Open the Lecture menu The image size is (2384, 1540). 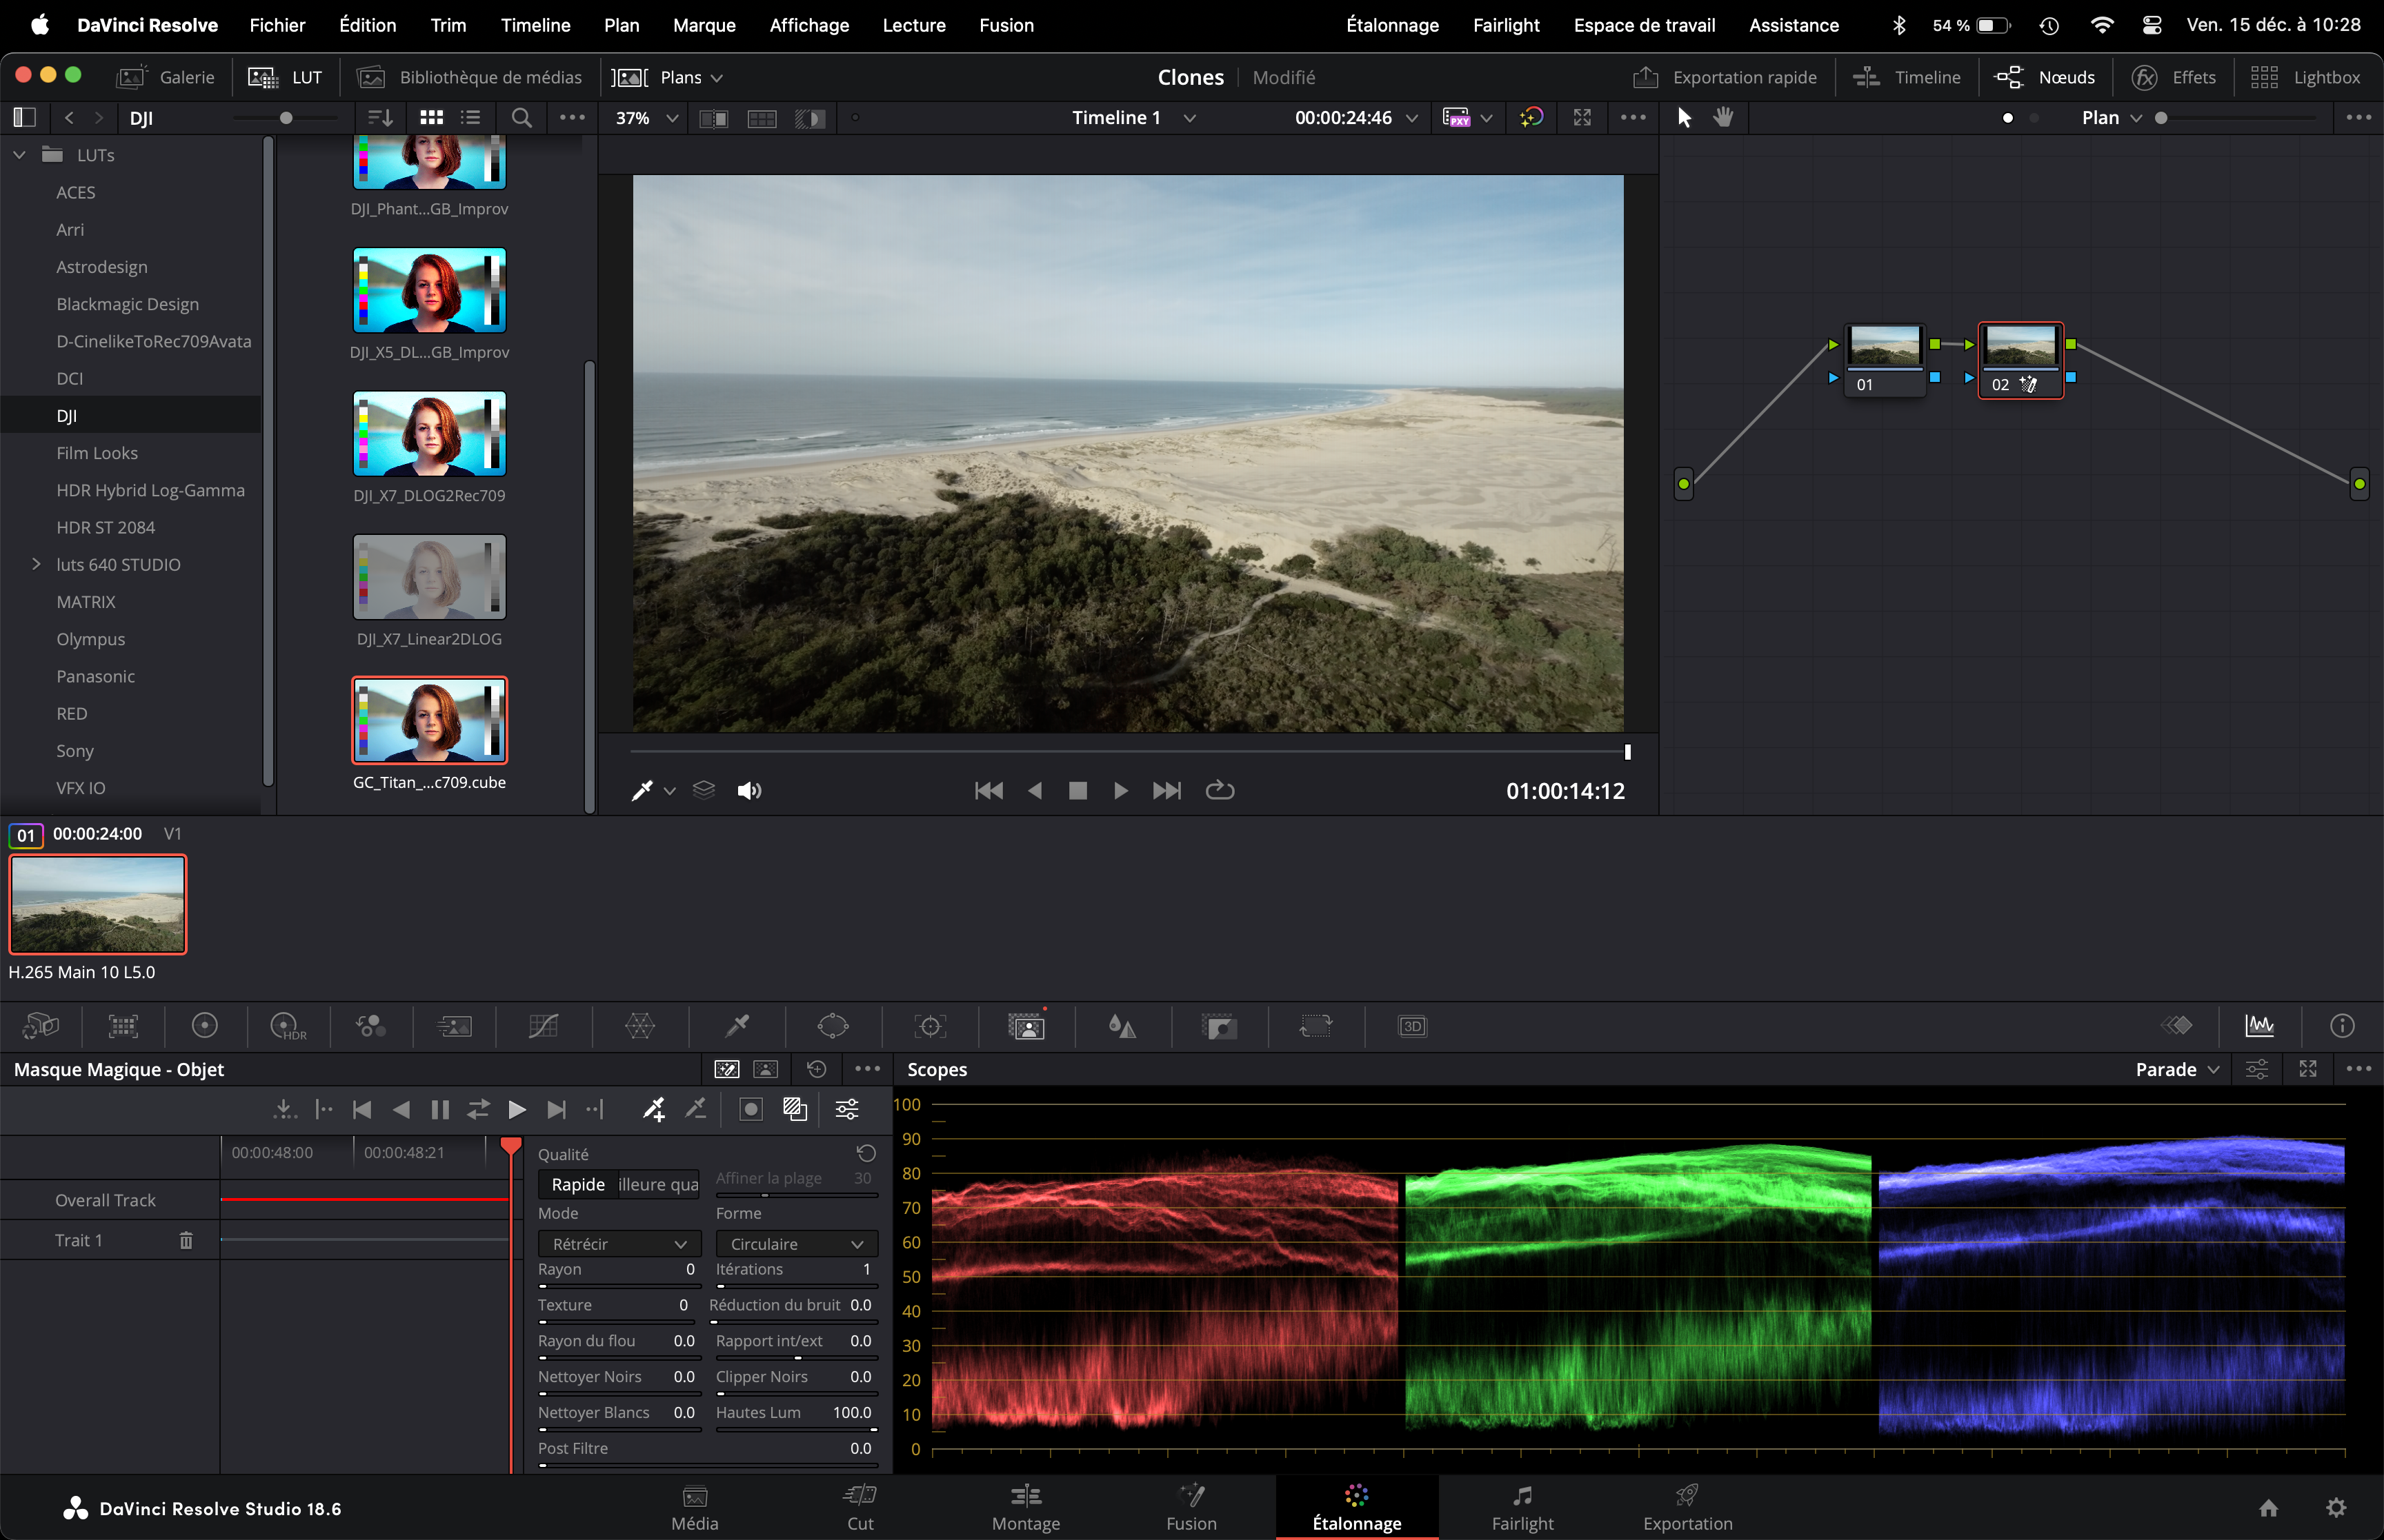click(x=913, y=25)
